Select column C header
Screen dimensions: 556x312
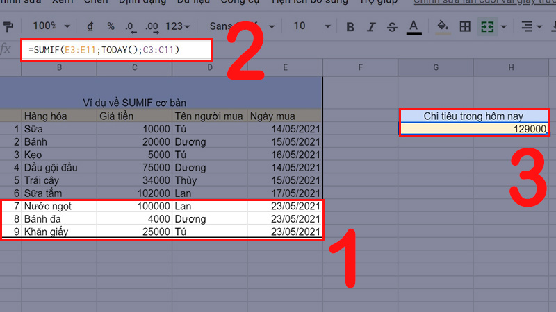pos(134,67)
